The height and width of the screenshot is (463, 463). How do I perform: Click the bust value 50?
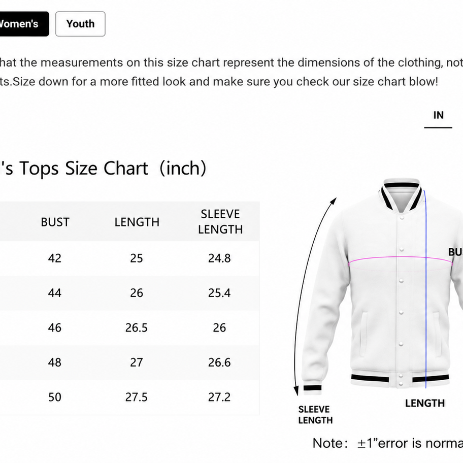click(x=55, y=397)
